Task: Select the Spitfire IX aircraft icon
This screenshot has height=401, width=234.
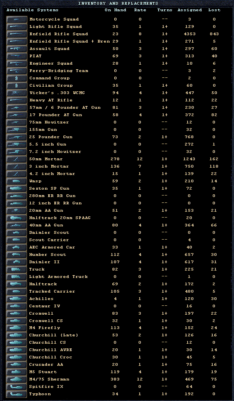Action: pos(17,387)
